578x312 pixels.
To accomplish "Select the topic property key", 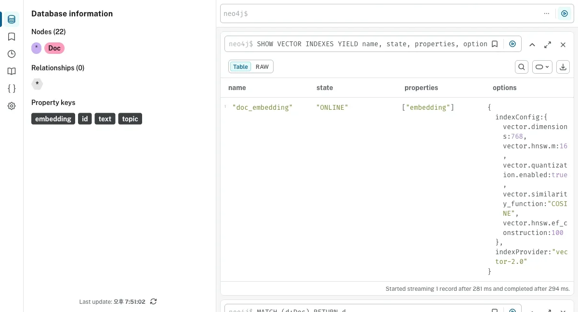I will [130, 119].
